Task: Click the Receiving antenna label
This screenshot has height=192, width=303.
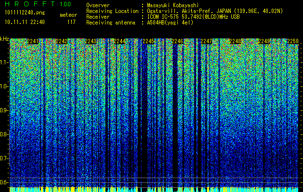Action: (x=111, y=23)
